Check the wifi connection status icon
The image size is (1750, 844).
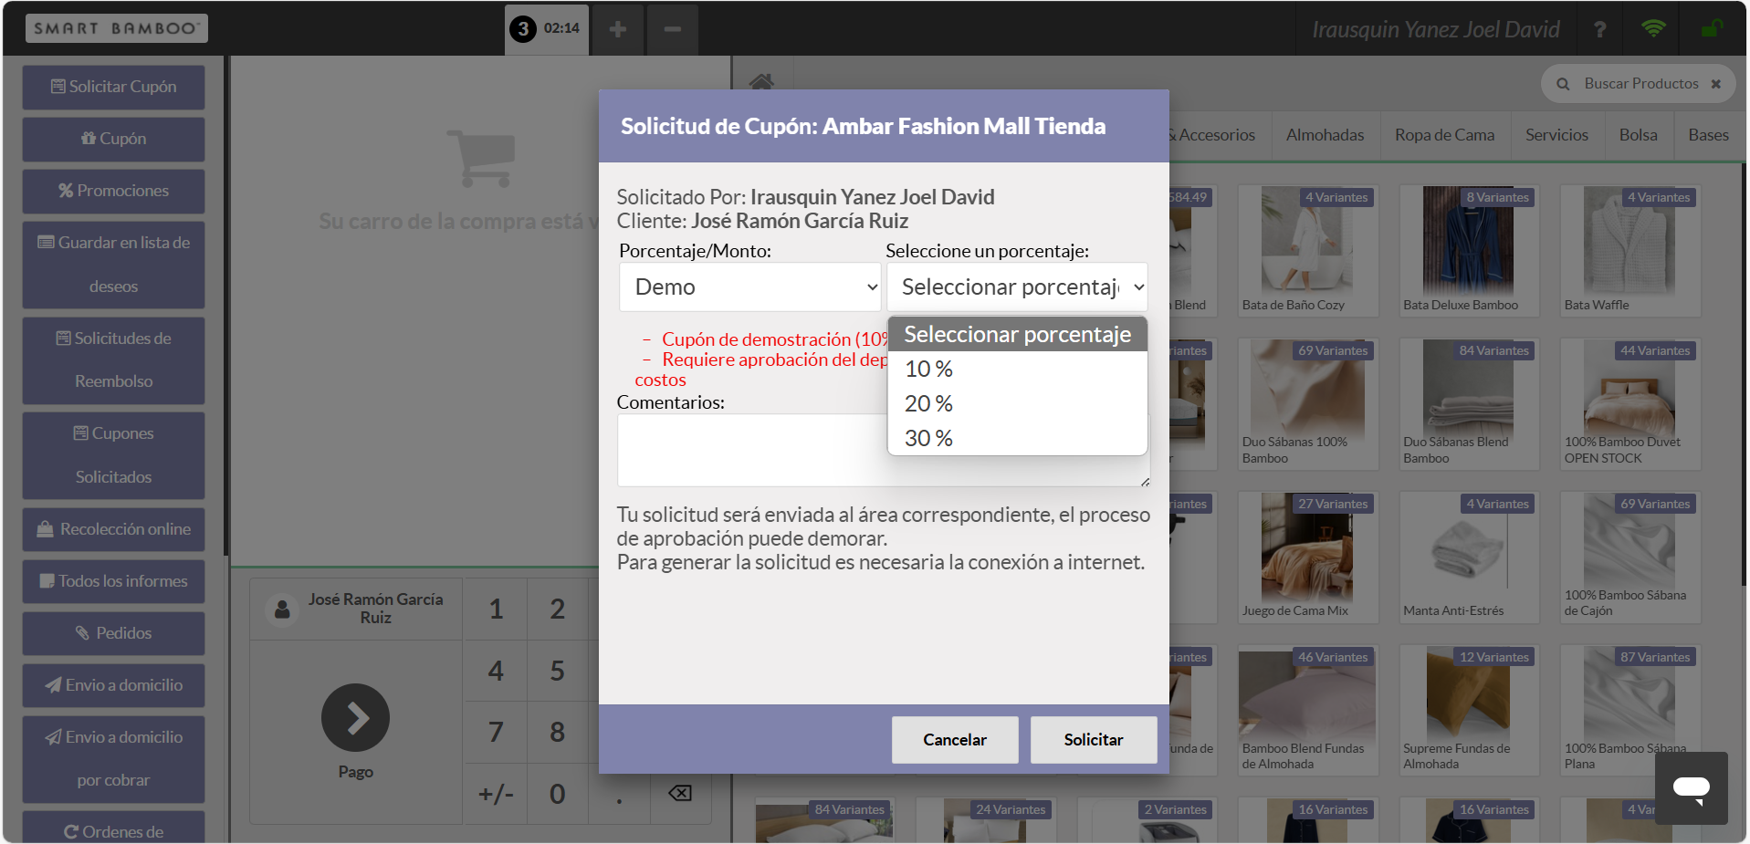click(1653, 28)
